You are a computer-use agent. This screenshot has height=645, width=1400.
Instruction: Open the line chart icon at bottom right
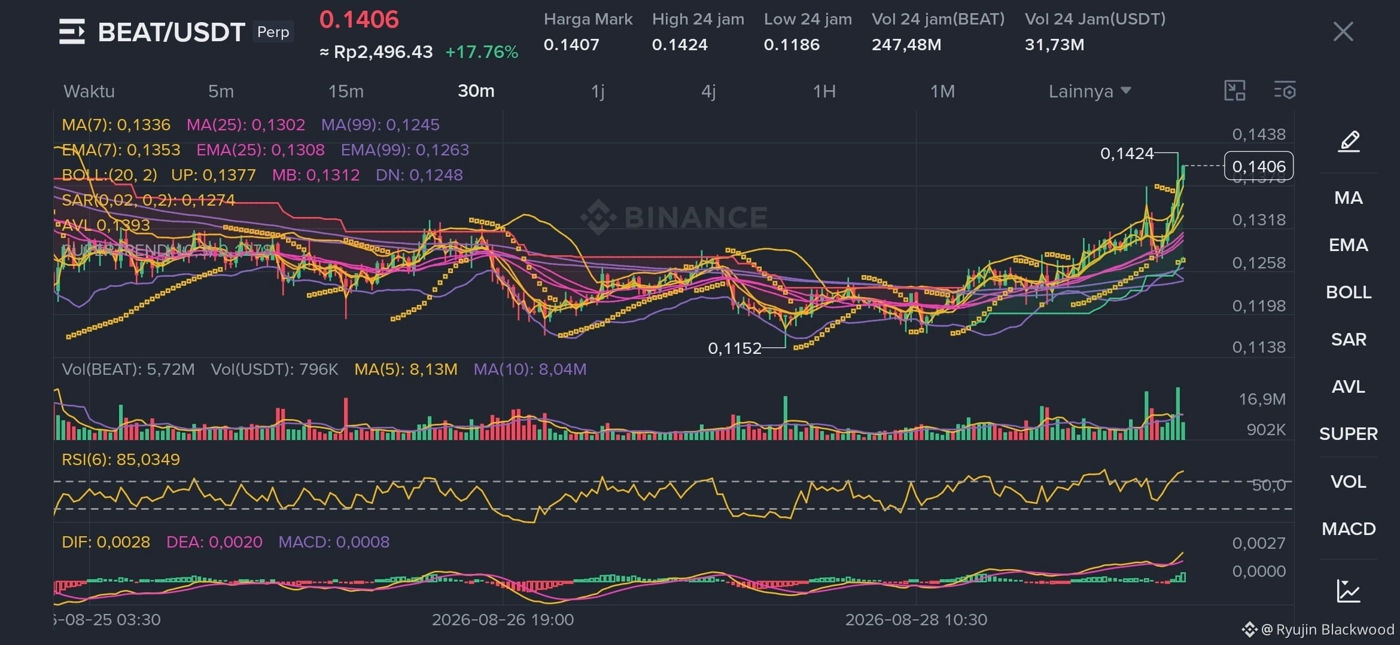tap(1349, 591)
